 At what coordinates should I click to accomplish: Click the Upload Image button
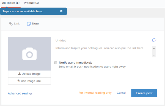[x=29, y=74]
